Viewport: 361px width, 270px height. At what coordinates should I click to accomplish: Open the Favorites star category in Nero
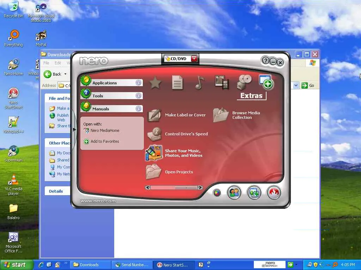pyautogui.click(x=155, y=83)
